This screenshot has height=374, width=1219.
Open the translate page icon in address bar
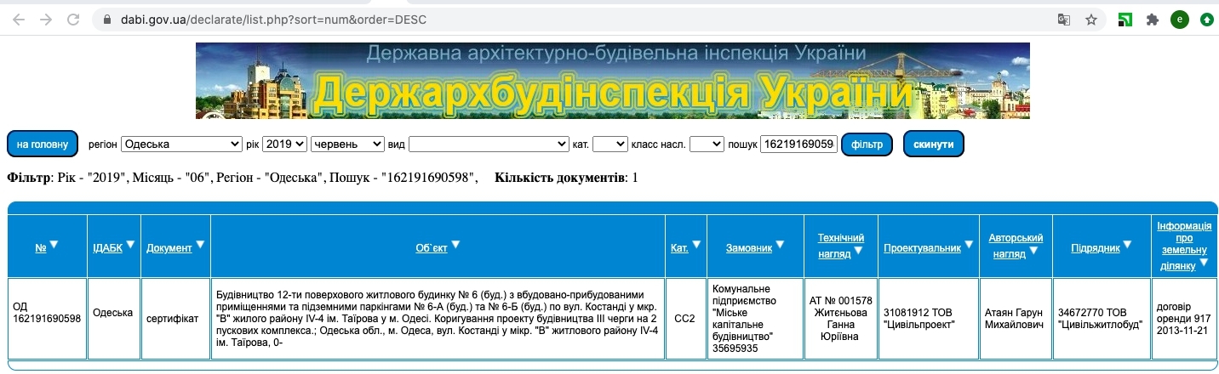(1064, 19)
